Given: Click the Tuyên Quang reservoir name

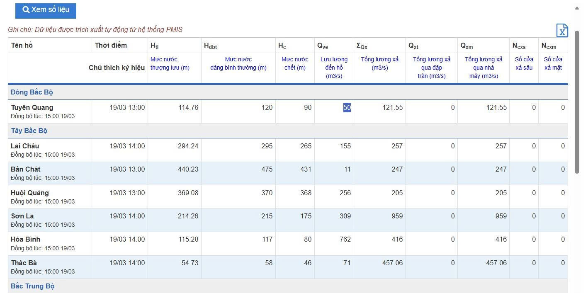Looking at the screenshot, I should tap(32, 108).
